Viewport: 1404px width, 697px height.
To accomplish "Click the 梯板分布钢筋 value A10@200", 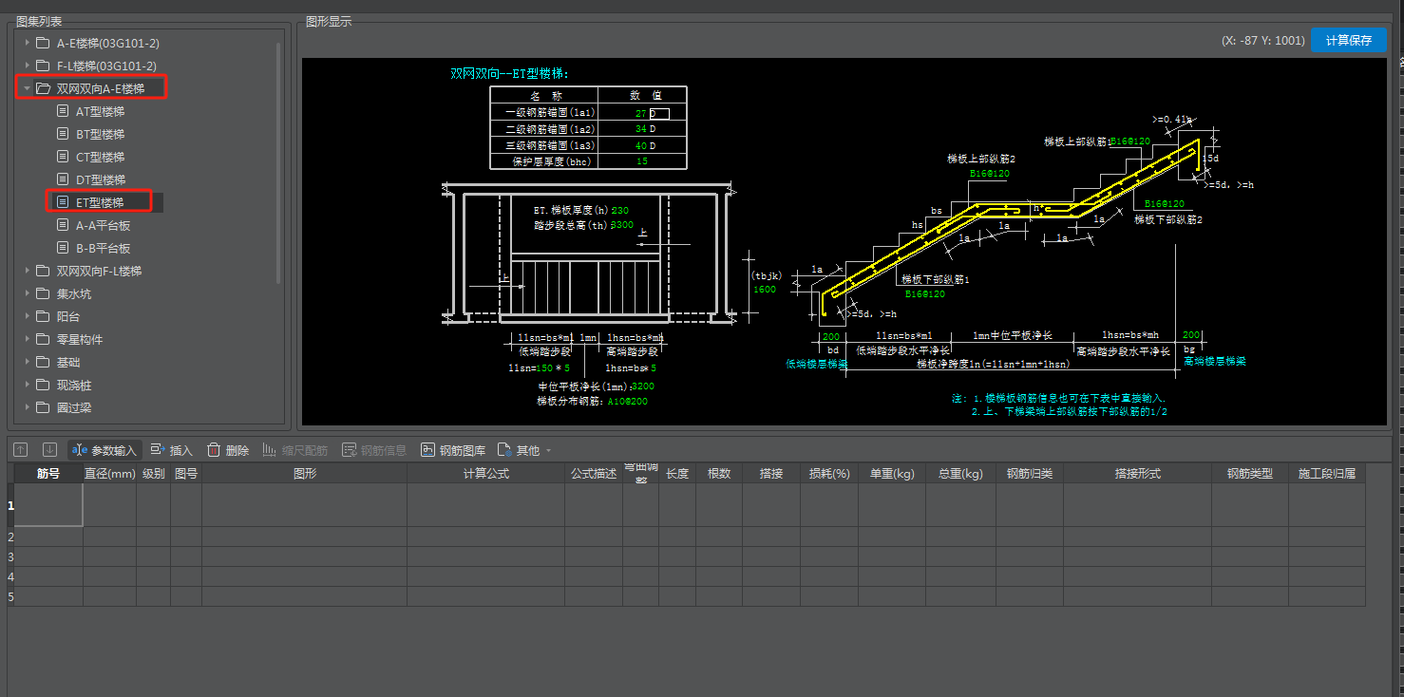I will coord(628,401).
